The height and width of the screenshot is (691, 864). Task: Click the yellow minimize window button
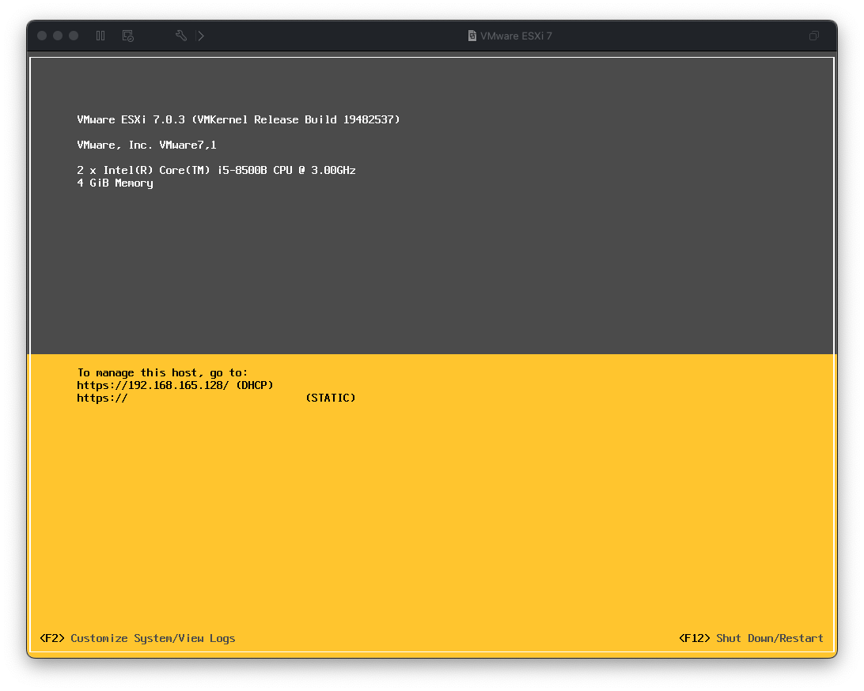(58, 36)
